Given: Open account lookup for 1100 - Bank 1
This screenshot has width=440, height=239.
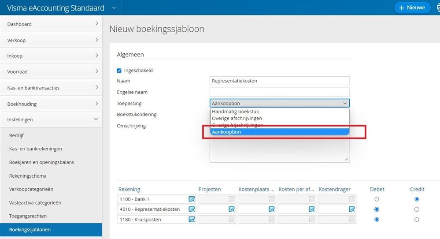Looking at the screenshot, I should click(x=192, y=199).
